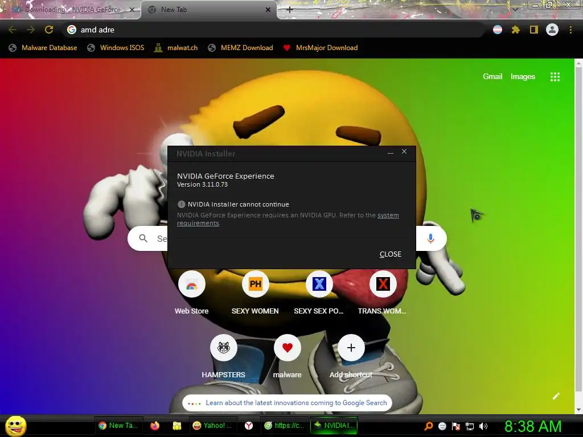
Task: Open the Windows ISOS bookmark
Action: coord(116,48)
